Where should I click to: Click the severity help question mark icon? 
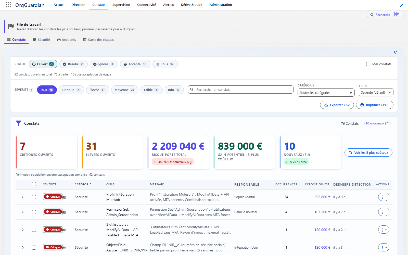31,90
